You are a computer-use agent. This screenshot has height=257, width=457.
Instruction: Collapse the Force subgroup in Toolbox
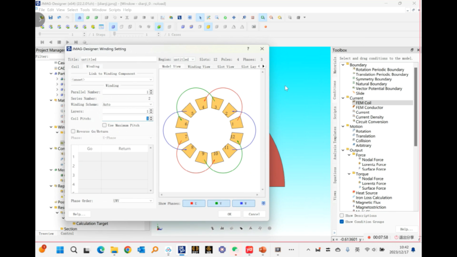pyautogui.click(x=349, y=155)
